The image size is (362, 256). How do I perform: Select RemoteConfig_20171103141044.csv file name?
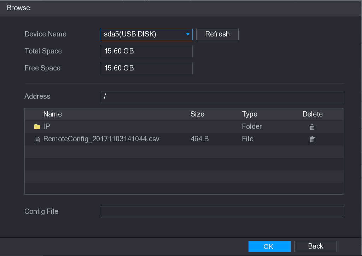pyautogui.click(x=101, y=139)
